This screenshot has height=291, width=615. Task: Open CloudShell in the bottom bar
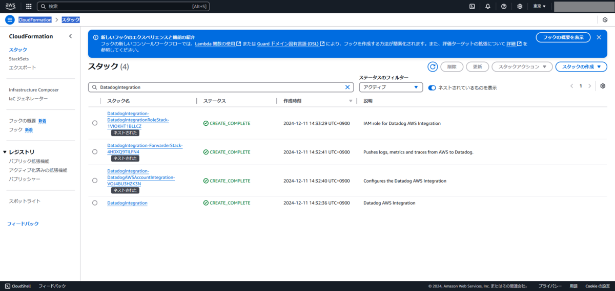[x=18, y=286]
